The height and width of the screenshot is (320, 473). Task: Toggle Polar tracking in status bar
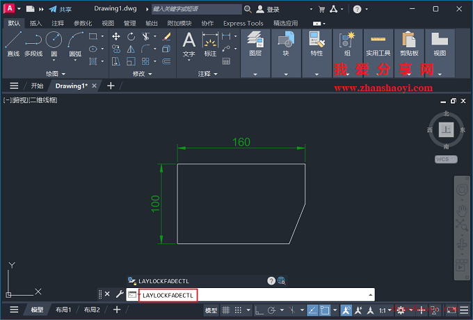272,310
